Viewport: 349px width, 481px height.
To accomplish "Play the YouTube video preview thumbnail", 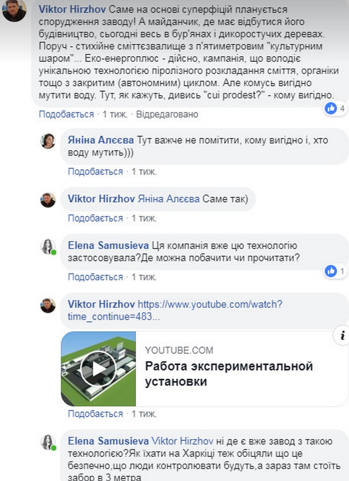I will (x=98, y=369).
